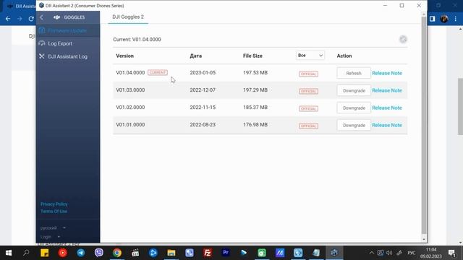Viewport: 463px width, 260px height.
Task: Go back using the sidebar back arrow
Action: 42,17
